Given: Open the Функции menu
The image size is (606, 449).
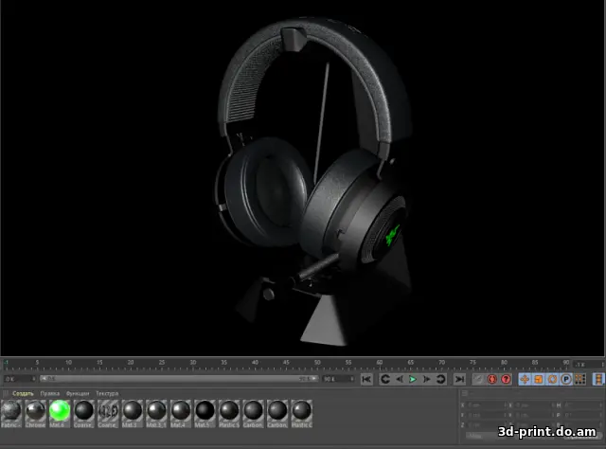Looking at the screenshot, I should point(78,392).
